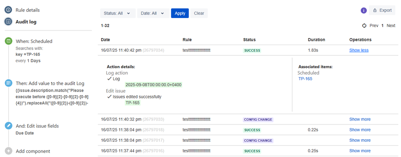Collapse the entry using Show less
The height and width of the screenshot is (157, 401).
[359, 50]
